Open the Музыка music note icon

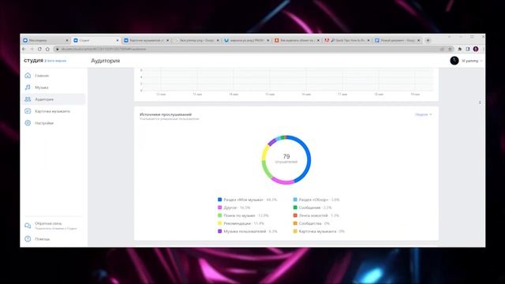(28, 88)
